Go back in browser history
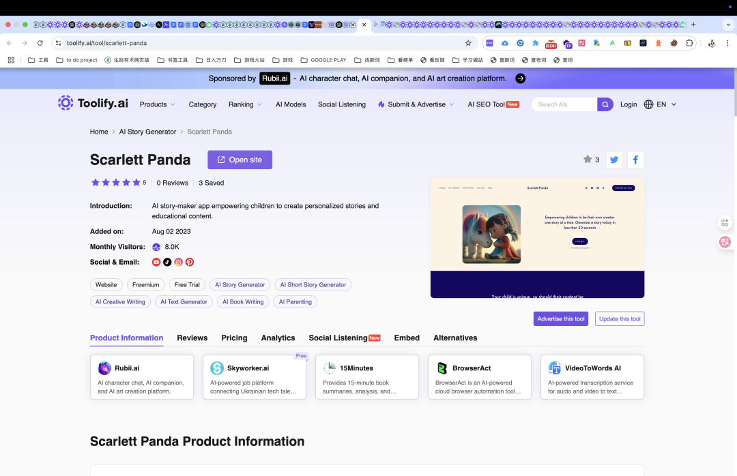Viewport: 737px width, 476px height. click(x=10, y=43)
